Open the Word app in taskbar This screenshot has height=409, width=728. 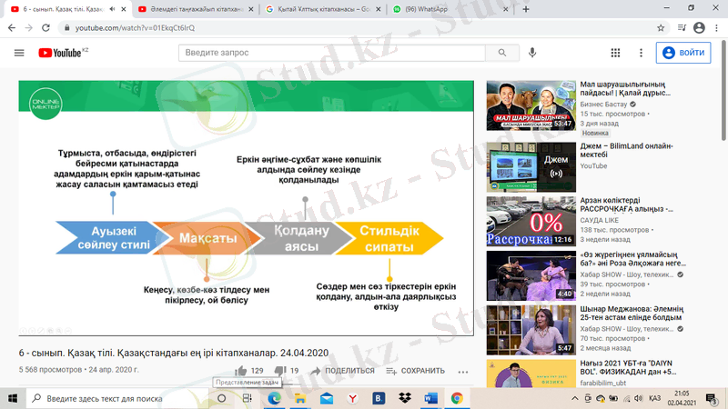[x=430, y=398]
